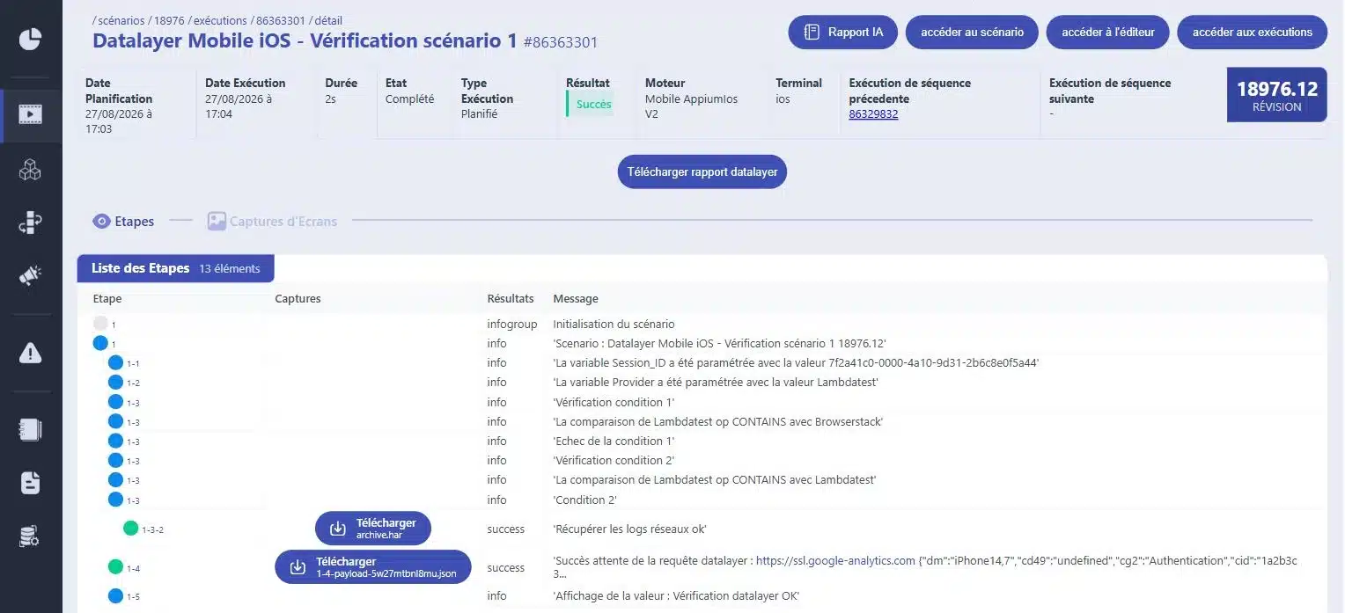Select the video playback executions sidebar icon

(x=31, y=114)
